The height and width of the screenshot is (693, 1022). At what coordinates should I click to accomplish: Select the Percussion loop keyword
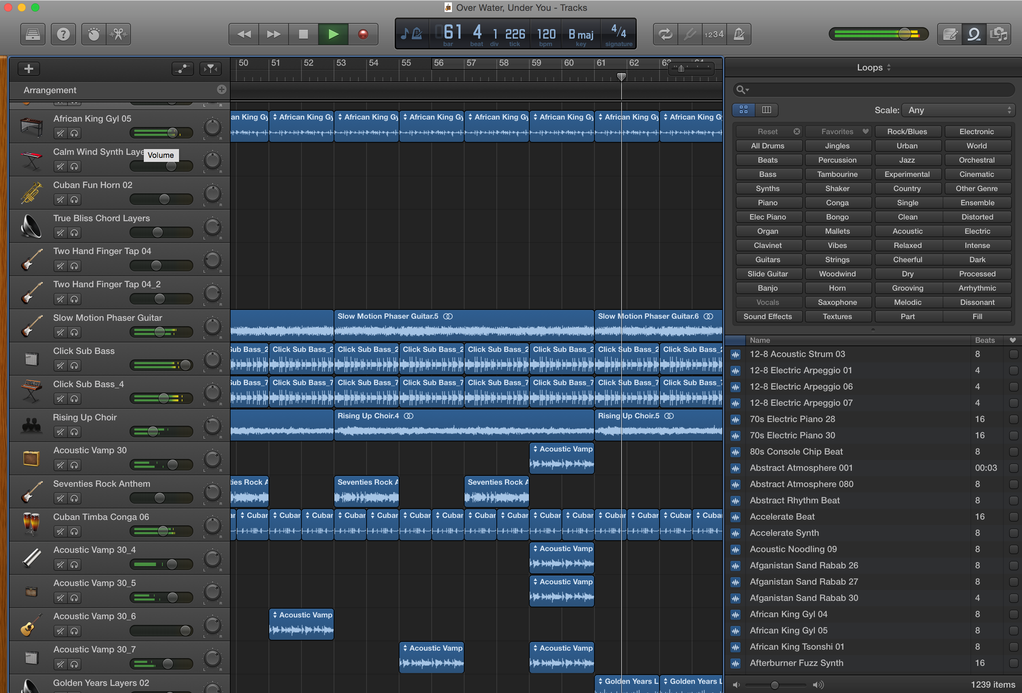[x=838, y=160]
